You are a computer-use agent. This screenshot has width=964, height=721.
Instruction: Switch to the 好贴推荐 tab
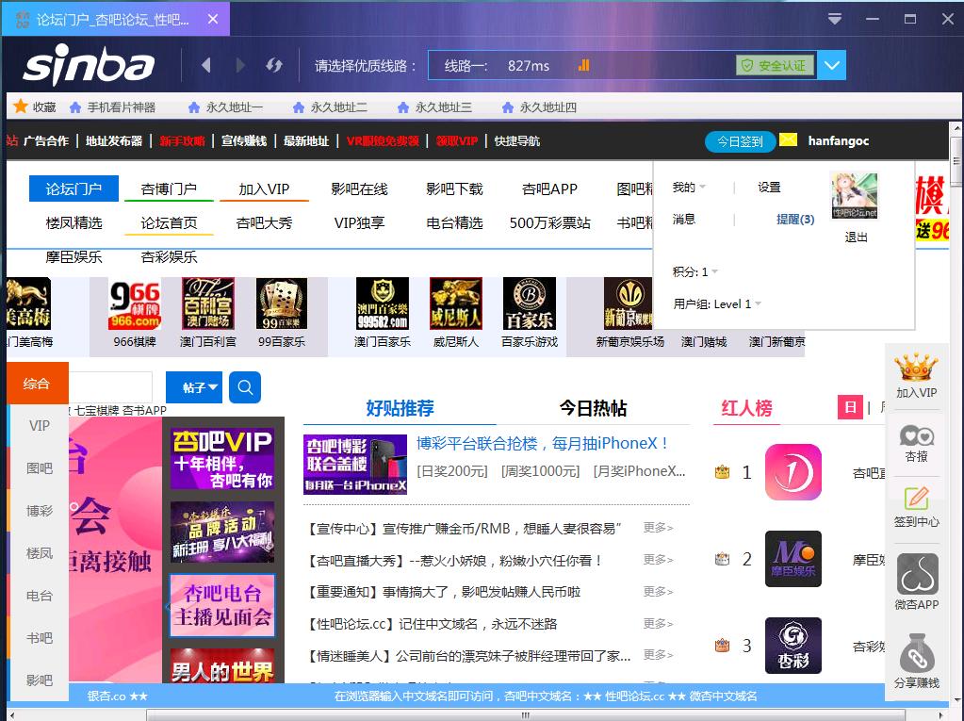400,408
